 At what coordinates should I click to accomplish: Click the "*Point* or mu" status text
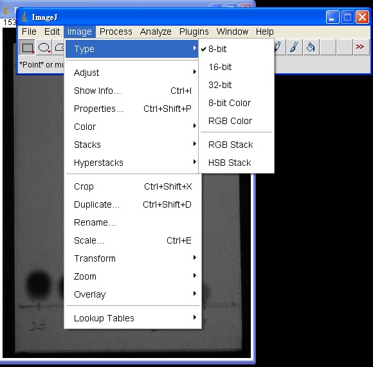pyautogui.click(x=41, y=65)
